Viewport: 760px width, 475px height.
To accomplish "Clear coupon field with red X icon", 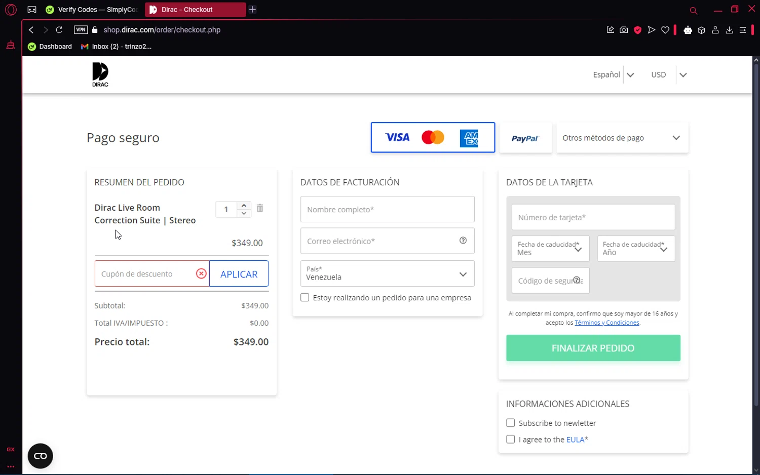I will pyautogui.click(x=201, y=273).
